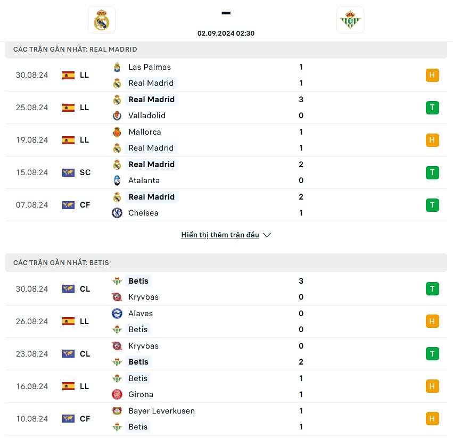Image resolution: width=453 pixels, height=438 pixels.
Task: Click the Bayer Leverkusen club logo
Action: tap(118, 411)
